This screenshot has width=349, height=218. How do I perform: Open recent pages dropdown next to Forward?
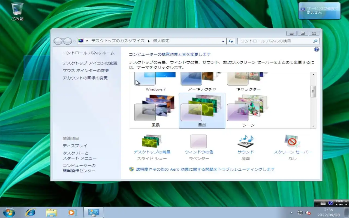click(x=74, y=41)
